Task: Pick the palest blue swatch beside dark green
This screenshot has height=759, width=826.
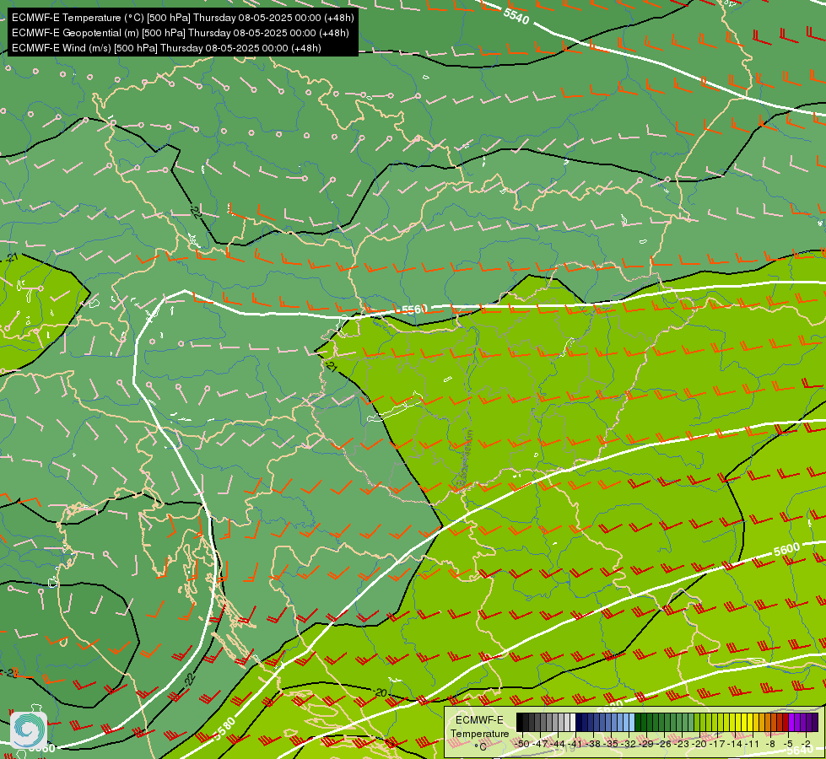Action: [x=632, y=722]
